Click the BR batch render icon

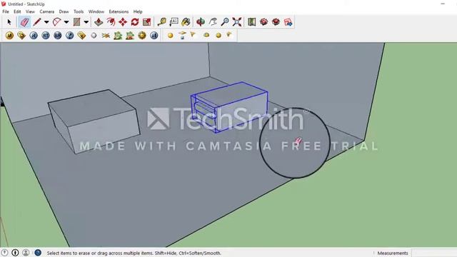(58, 36)
